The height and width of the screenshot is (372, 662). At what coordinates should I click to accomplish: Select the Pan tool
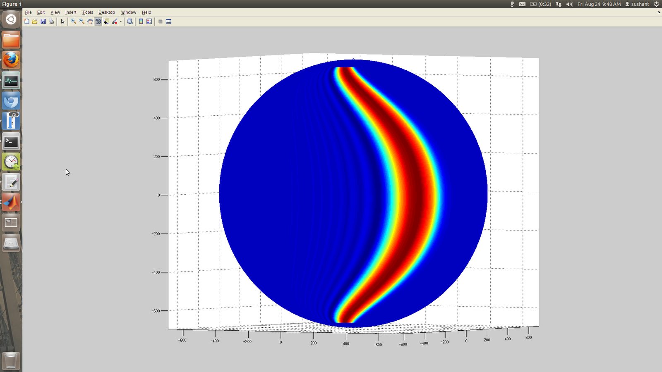90,21
